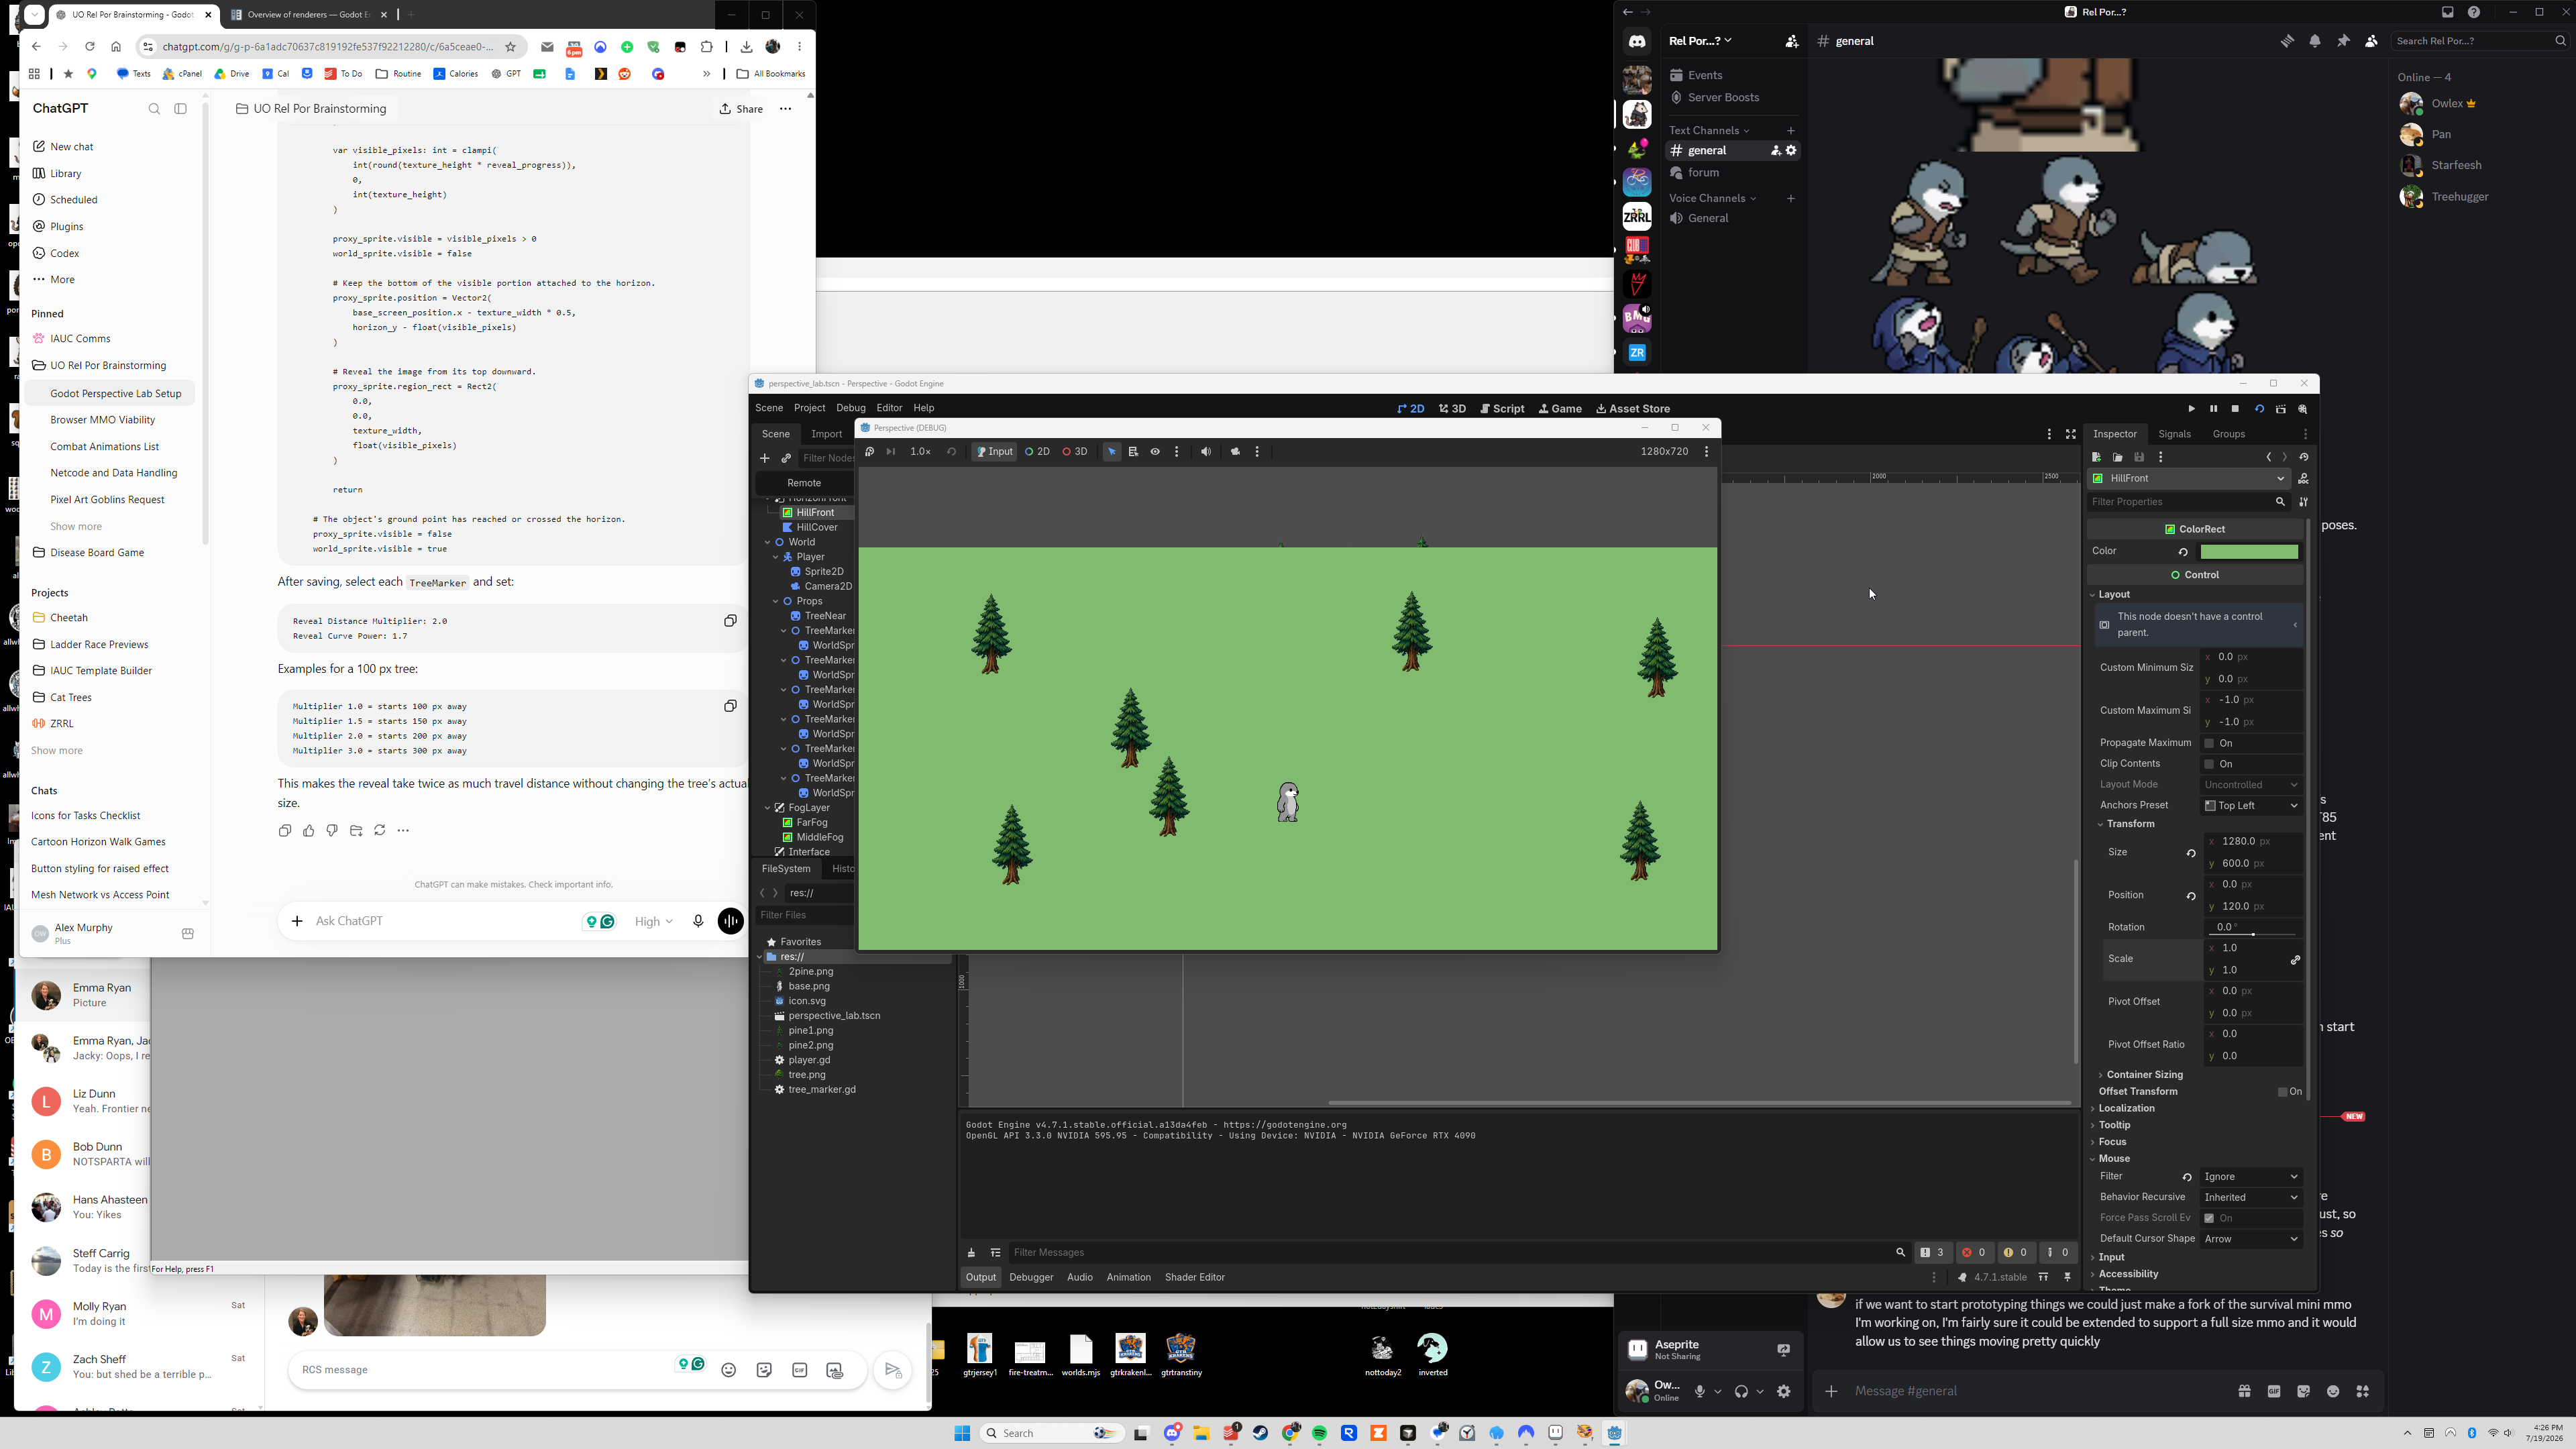Viewport: 2576px width, 1449px height.
Task: Start voice dictation in ChatGPT
Action: [x=698, y=921]
